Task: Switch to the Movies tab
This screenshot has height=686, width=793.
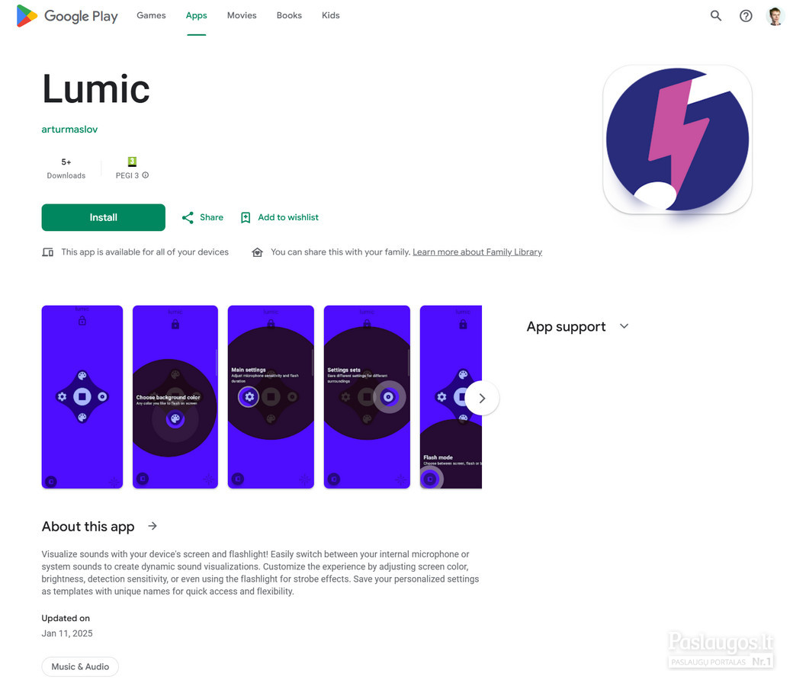Action: (242, 16)
